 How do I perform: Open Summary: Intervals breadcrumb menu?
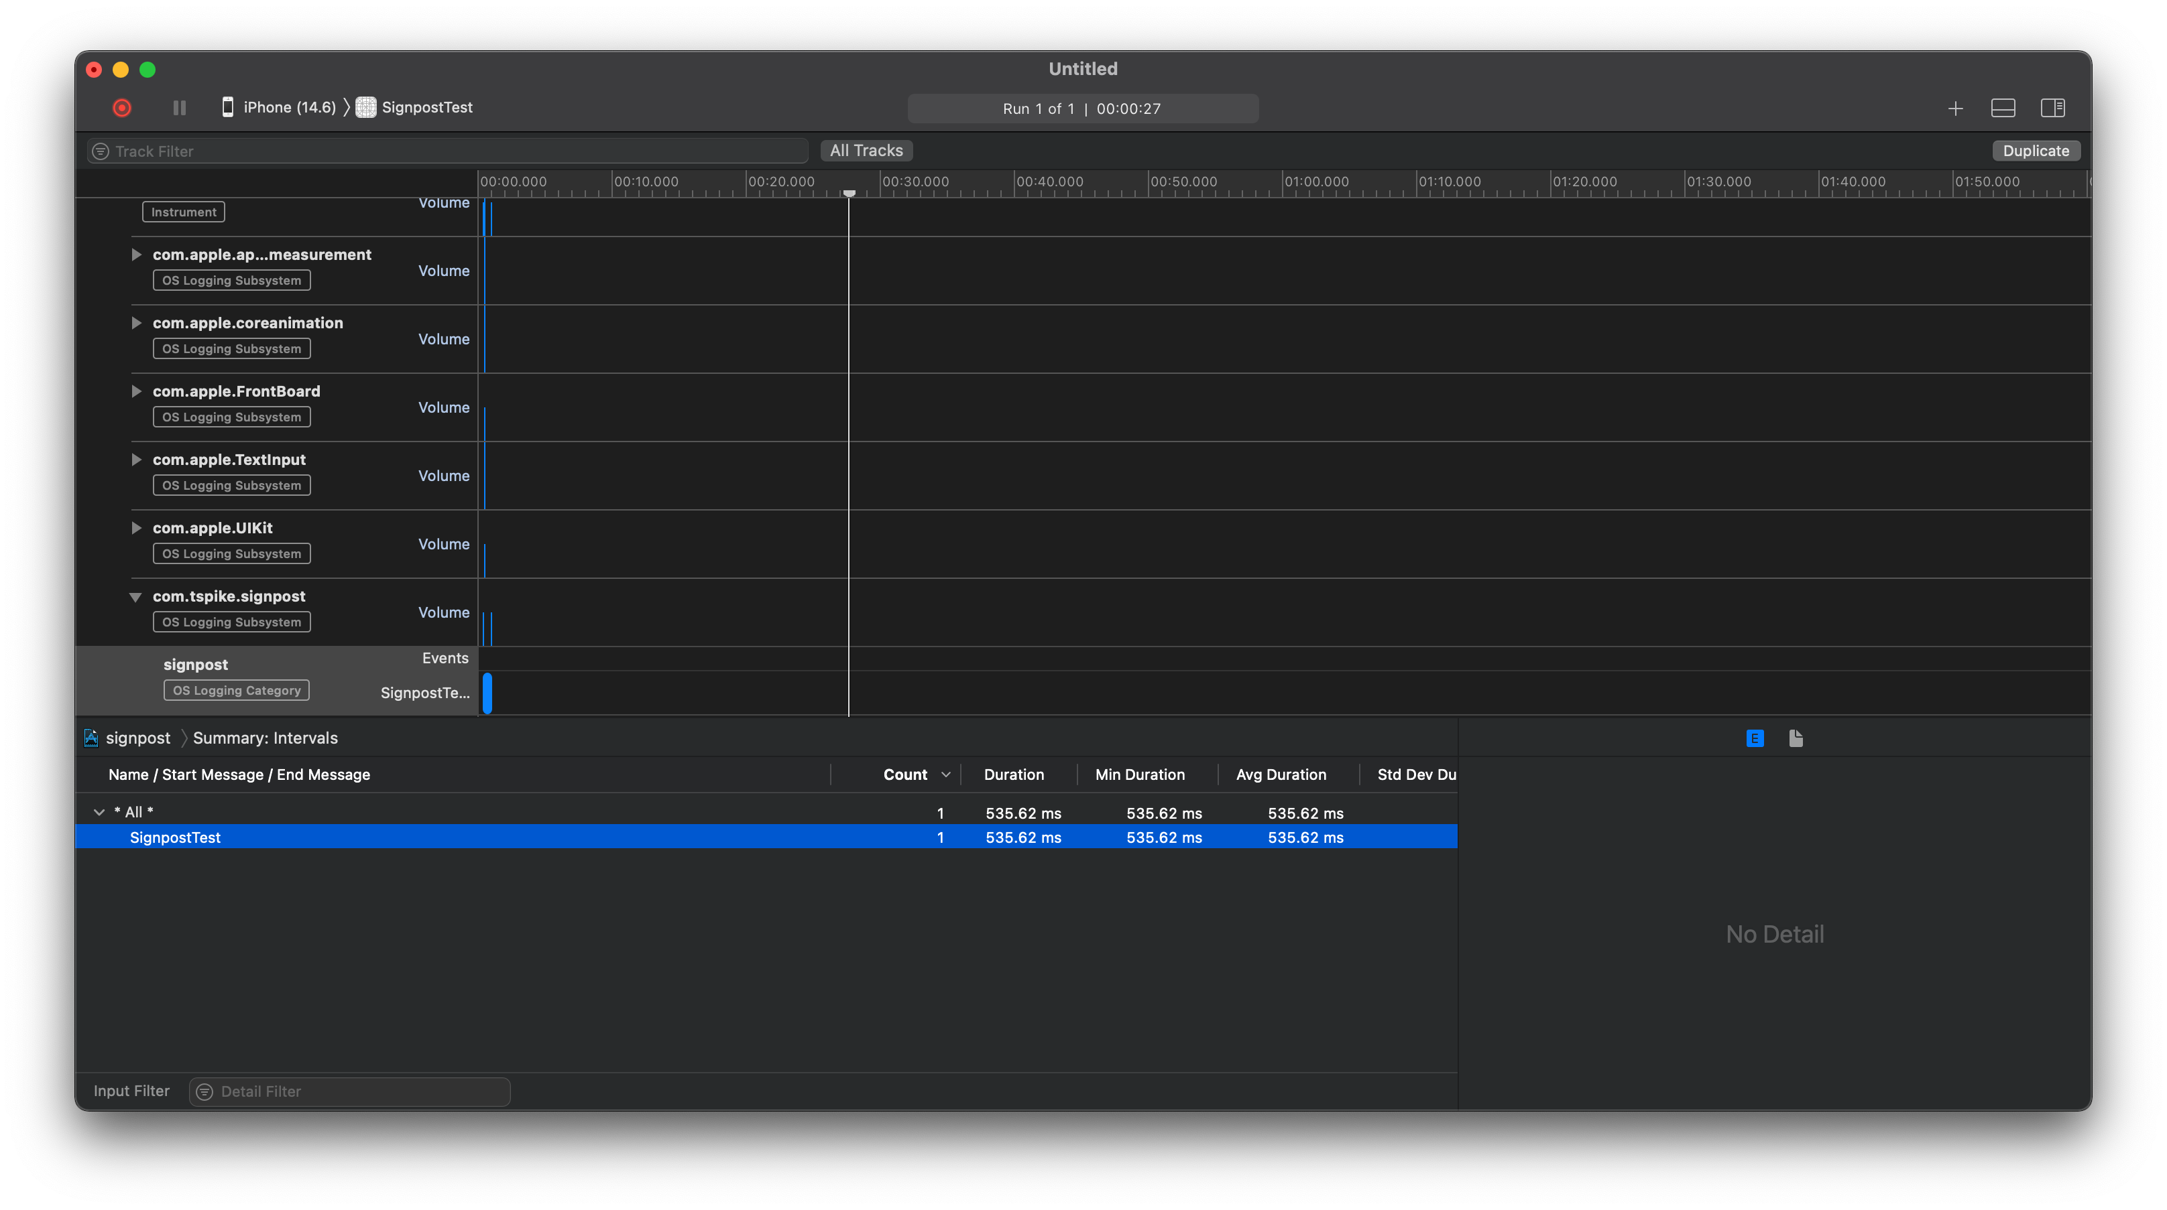(265, 738)
